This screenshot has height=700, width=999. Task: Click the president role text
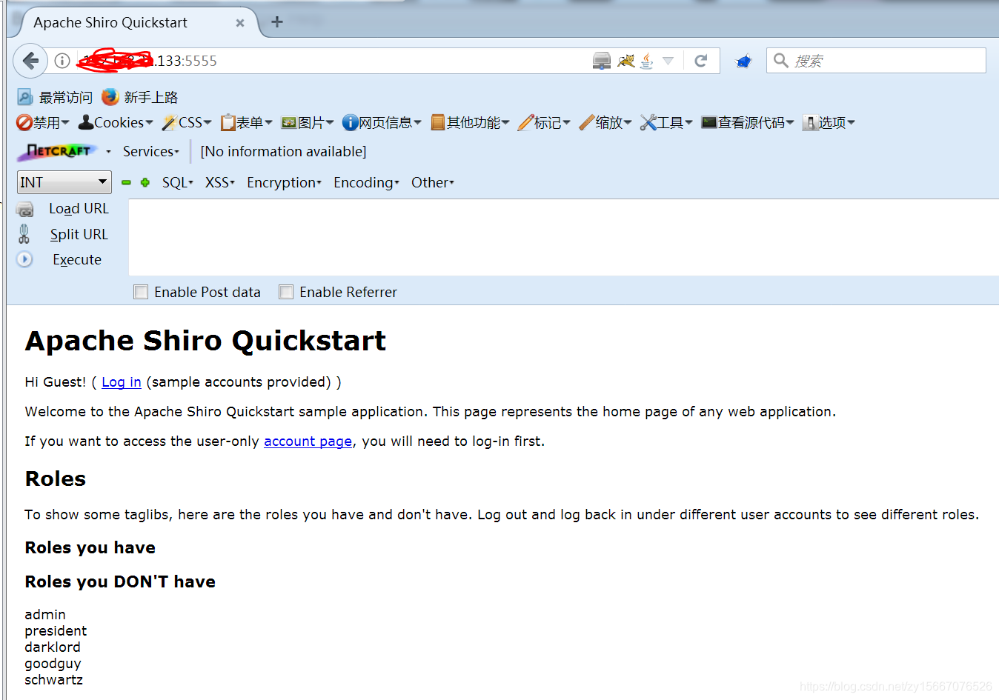pos(56,631)
